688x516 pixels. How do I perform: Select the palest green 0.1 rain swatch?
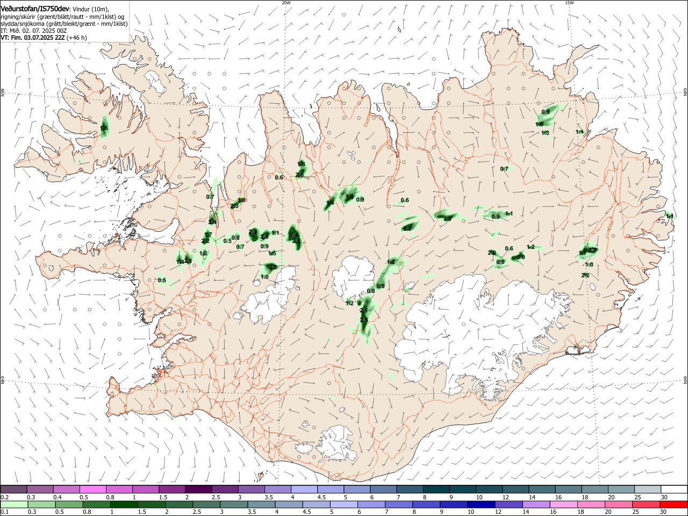pyautogui.click(x=13, y=504)
